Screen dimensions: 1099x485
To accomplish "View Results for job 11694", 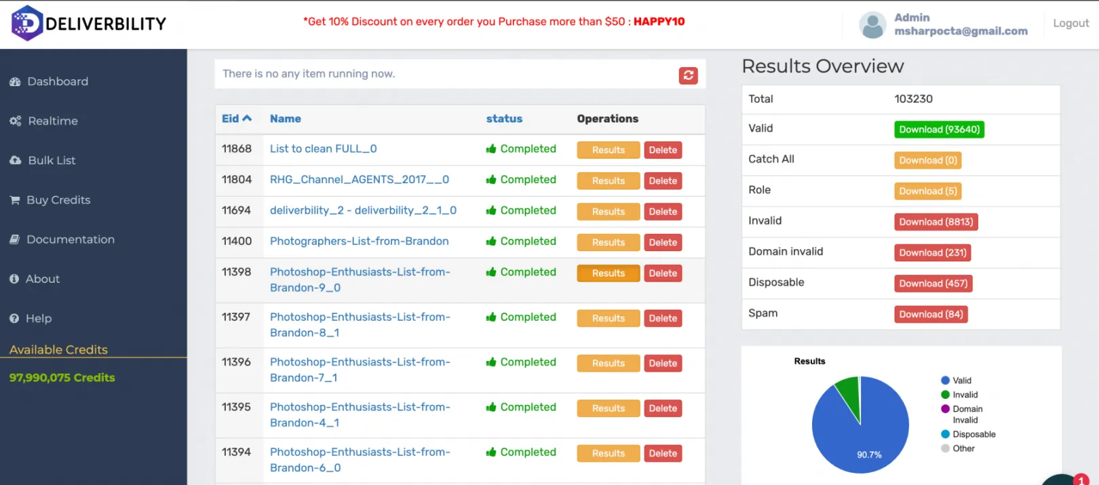I will point(609,212).
